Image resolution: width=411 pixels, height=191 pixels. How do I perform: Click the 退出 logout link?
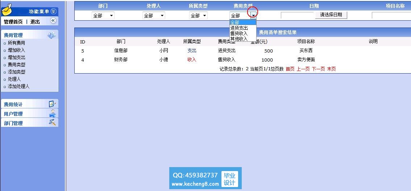click(x=35, y=22)
